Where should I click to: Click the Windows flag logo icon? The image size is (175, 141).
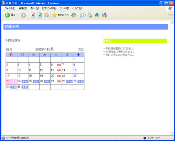pyautogui.click(x=170, y=8)
